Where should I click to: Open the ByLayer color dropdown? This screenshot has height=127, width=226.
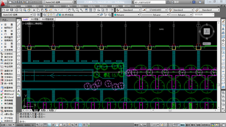127,15
